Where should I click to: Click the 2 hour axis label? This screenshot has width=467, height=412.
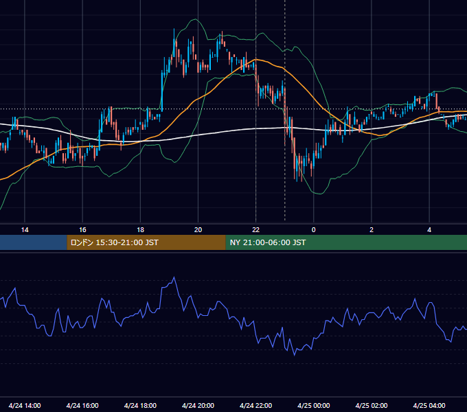click(372, 230)
